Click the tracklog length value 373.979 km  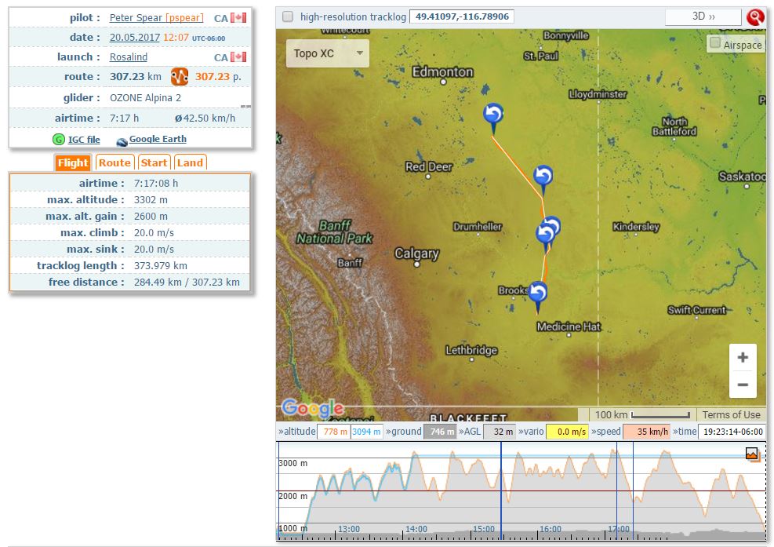[x=161, y=266]
